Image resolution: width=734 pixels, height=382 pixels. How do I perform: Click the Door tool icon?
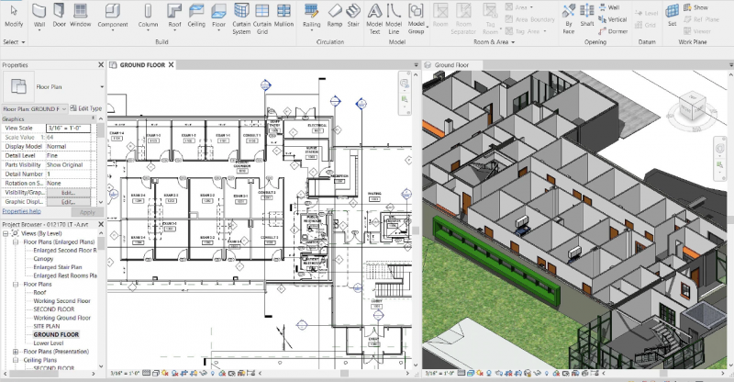[x=61, y=13]
